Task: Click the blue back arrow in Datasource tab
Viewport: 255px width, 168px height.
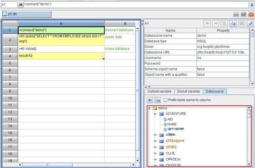Action: (x=150, y=100)
